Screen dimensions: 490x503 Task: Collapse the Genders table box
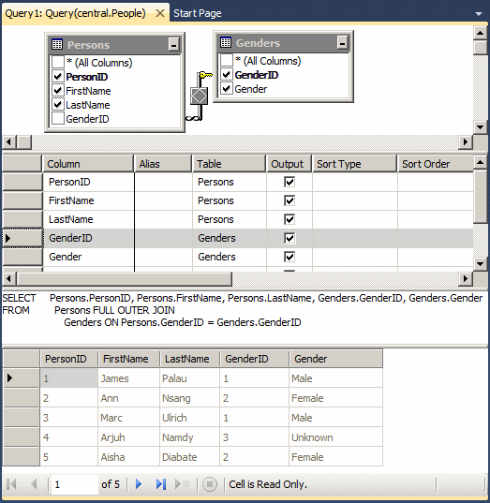click(x=342, y=43)
